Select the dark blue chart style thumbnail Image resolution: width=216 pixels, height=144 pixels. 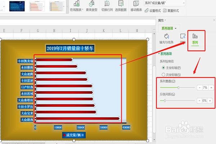click(x=17, y=6)
